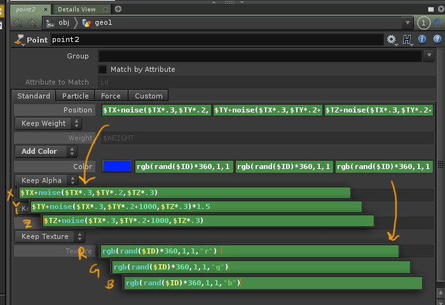445x305 pixels.
Task: Click the H Houdini menu icon
Action: 407,39
